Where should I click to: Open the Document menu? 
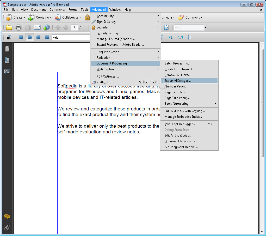coord(39,10)
